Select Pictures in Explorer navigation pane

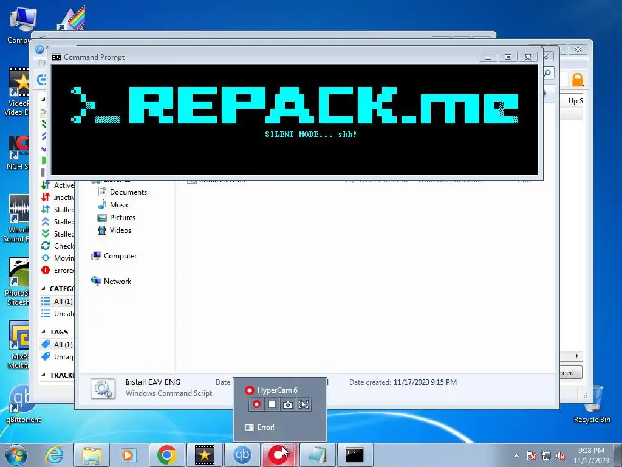coord(117,218)
